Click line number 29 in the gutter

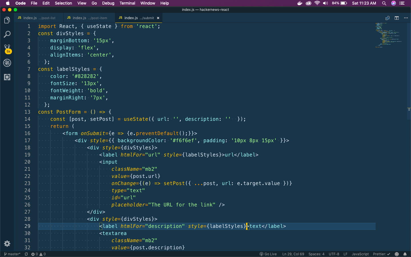27,226
